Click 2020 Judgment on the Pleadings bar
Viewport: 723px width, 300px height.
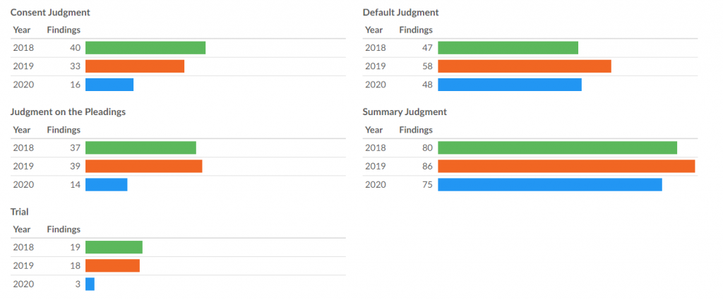coord(107,185)
